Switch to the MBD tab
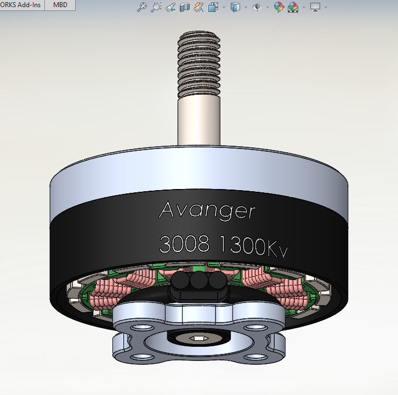The width and height of the screenshot is (398, 395). pos(60,5)
